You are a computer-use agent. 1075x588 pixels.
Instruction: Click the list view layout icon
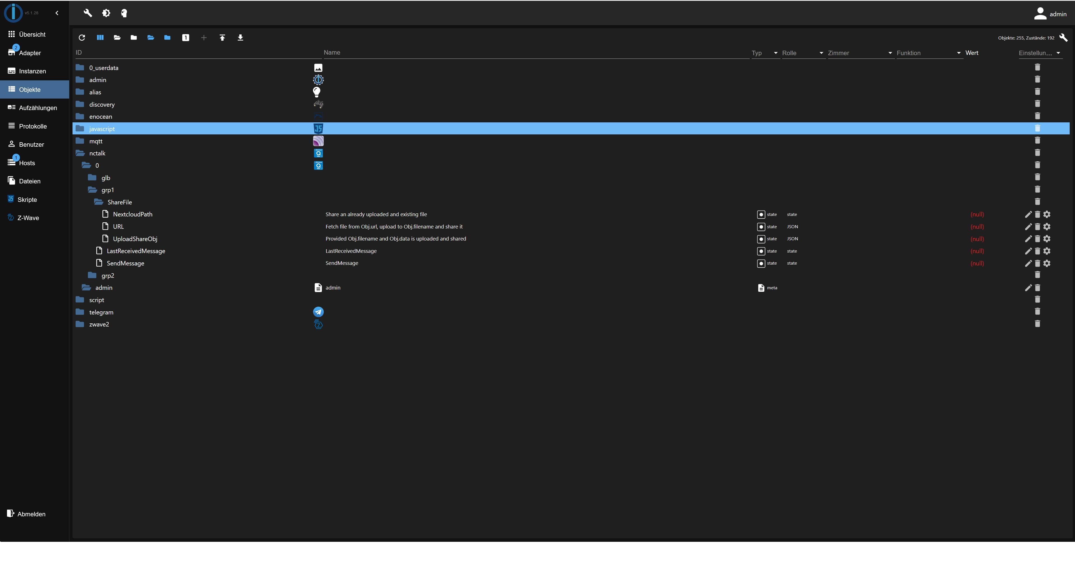click(100, 37)
